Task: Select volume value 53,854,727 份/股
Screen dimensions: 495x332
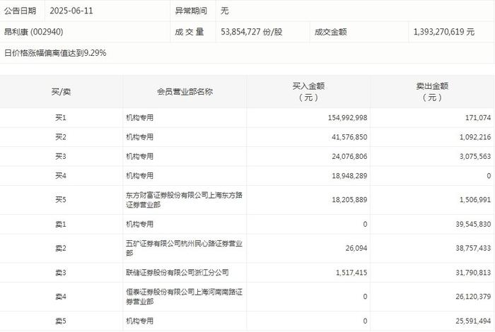Action: [252, 32]
